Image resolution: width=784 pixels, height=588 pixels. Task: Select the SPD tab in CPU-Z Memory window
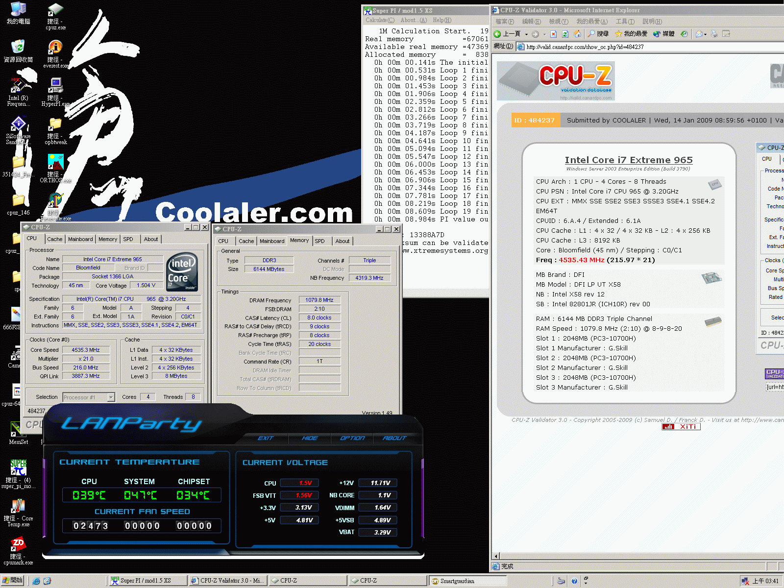pos(319,241)
